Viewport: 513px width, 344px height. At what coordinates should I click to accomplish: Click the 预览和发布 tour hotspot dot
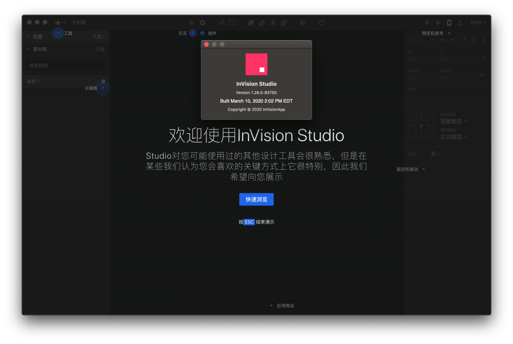point(449,33)
